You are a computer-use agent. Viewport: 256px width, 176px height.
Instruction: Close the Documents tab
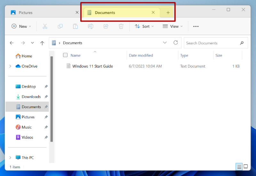pyautogui.click(x=153, y=13)
